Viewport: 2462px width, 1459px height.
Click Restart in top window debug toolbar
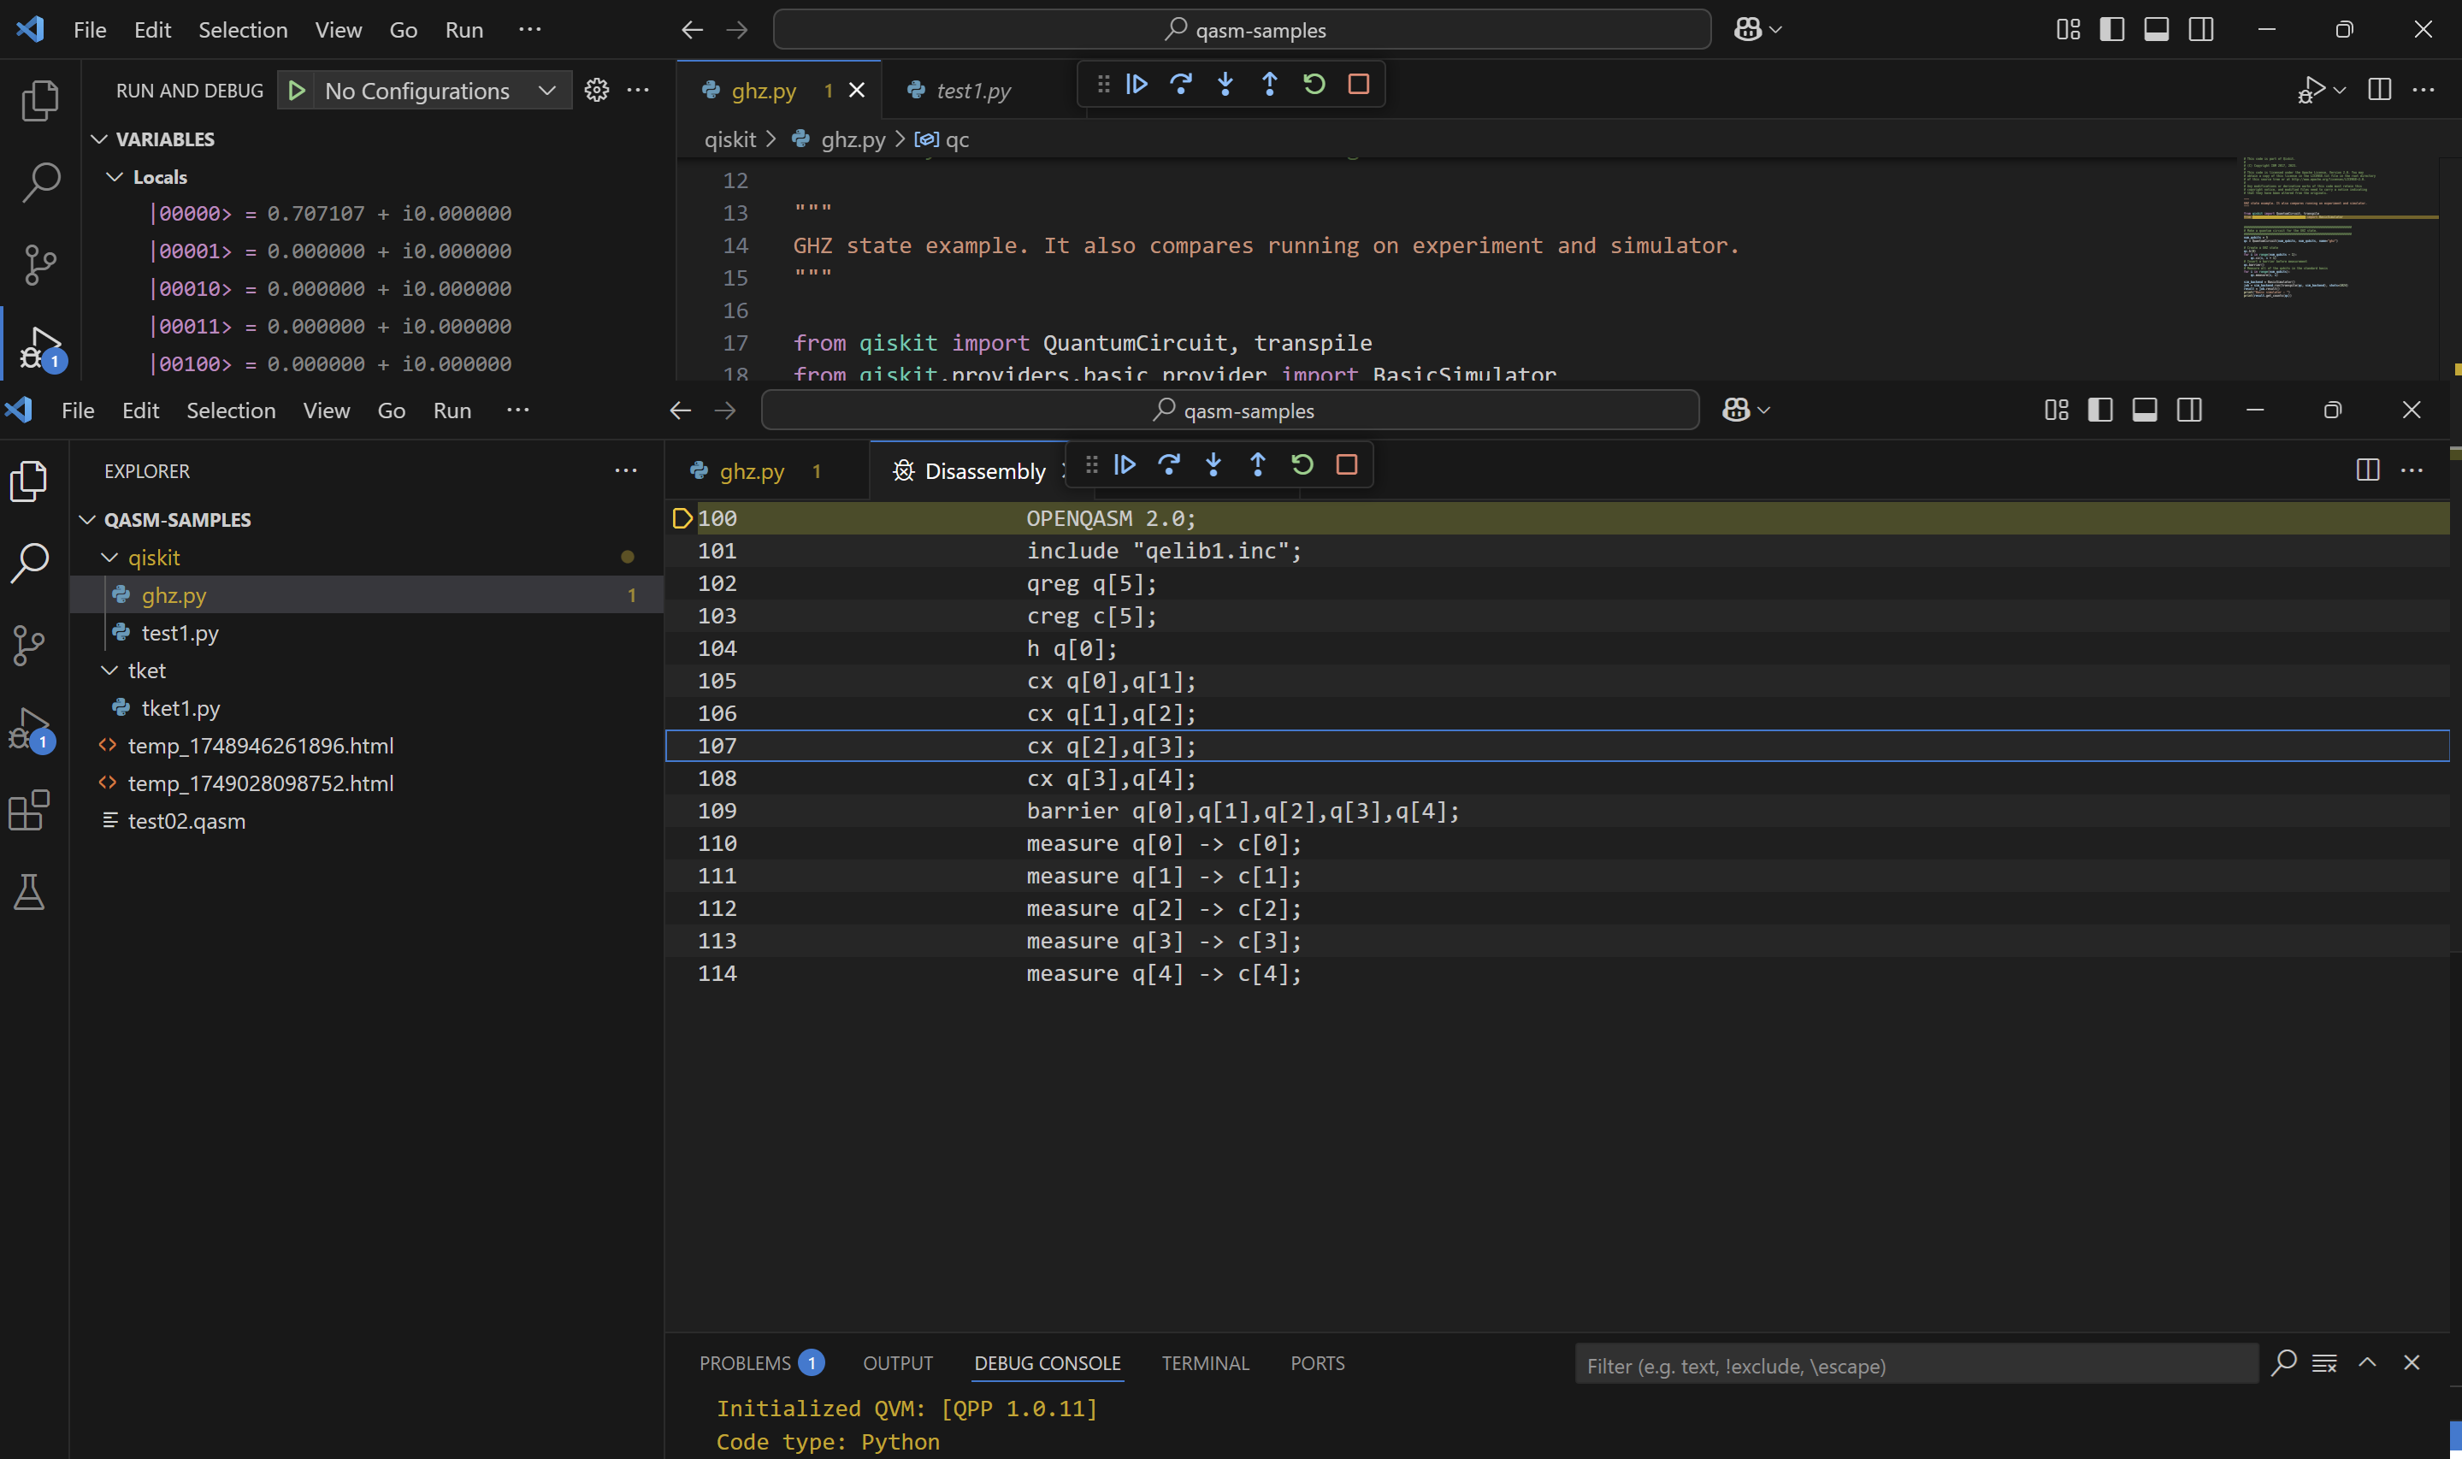pyautogui.click(x=1314, y=85)
